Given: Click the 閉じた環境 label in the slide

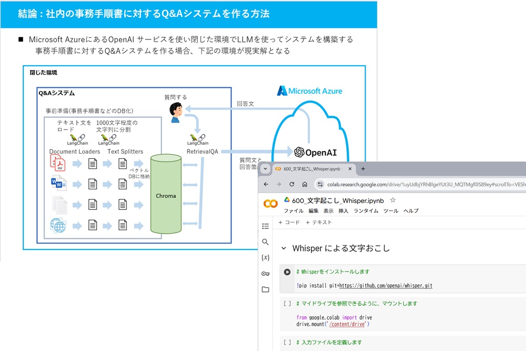Looking at the screenshot, I should coord(44,73).
